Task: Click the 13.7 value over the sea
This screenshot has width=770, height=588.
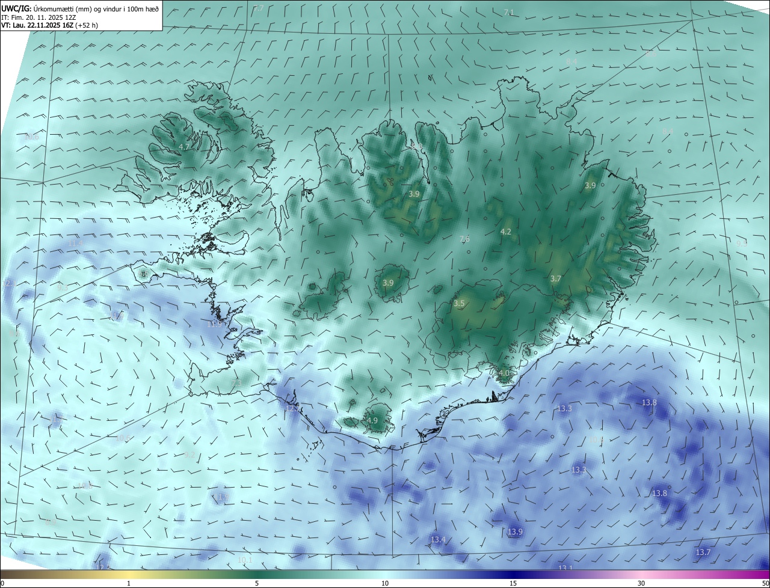Action: [703, 552]
